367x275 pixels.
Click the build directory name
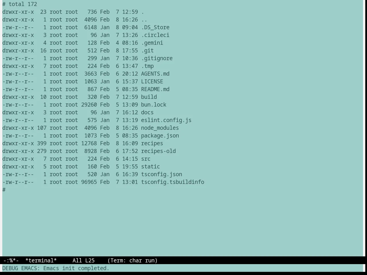tap(149, 97)
